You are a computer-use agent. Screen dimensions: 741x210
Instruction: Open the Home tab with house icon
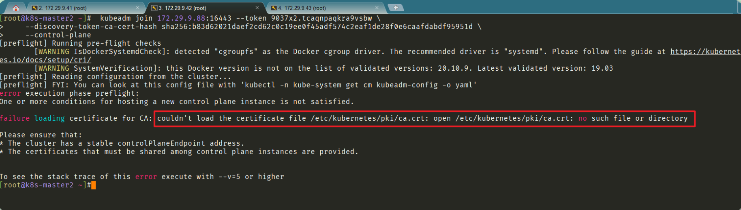(16, 8)
